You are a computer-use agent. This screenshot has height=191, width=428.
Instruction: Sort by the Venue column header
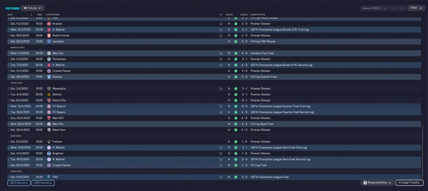pyautogui.click(x=229, y=15)
